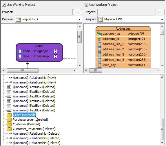Click the Logical ERD diagram icon

click(x=18, y=19)
